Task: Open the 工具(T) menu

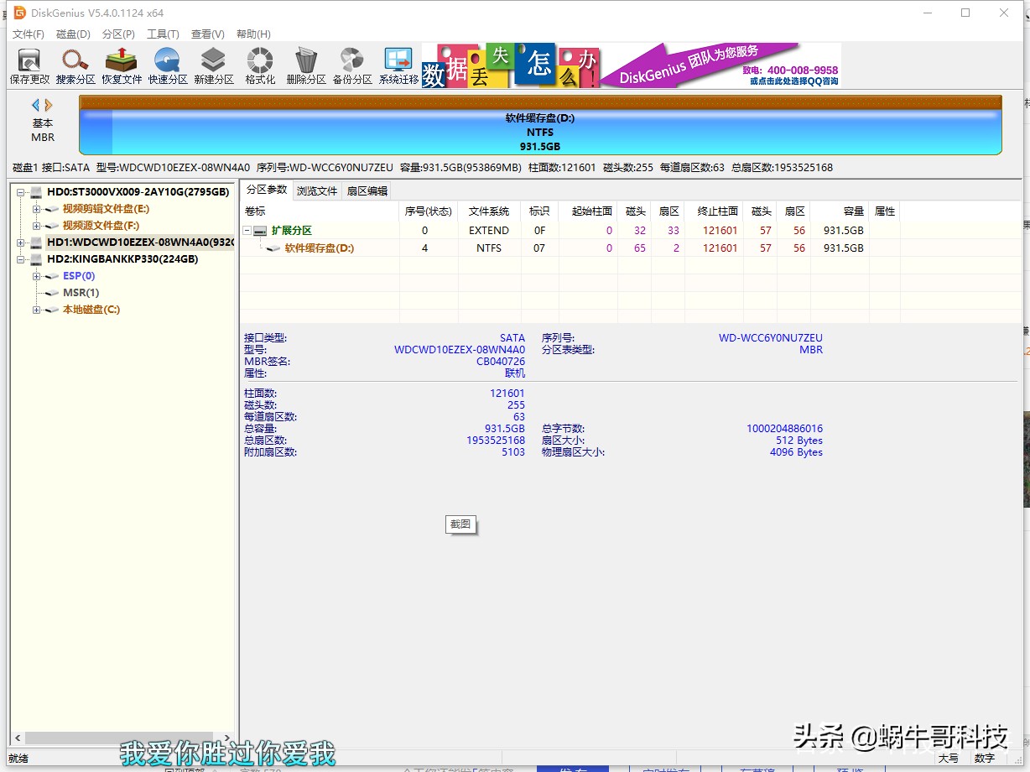Action: coord(163,34)
